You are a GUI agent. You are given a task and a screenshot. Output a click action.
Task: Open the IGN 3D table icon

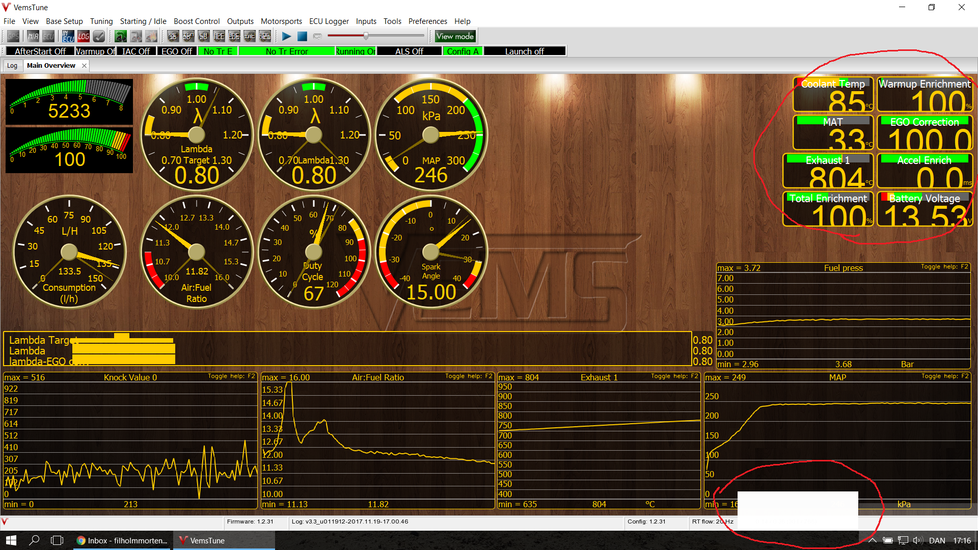(188, 36)
